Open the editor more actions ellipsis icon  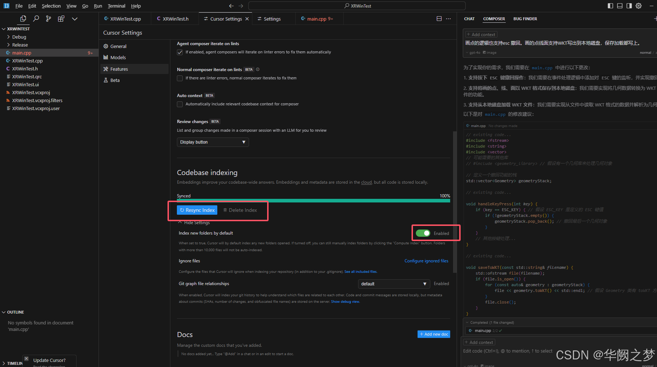point(448,18)
